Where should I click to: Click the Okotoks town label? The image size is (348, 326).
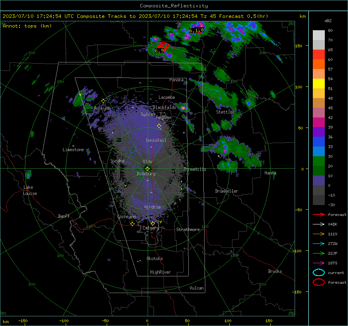tap(155, 259)
